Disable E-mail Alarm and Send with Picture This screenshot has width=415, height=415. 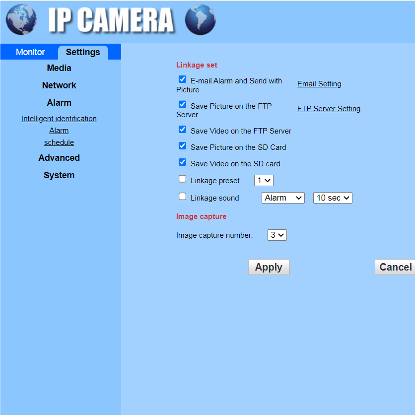coord(182,78)
